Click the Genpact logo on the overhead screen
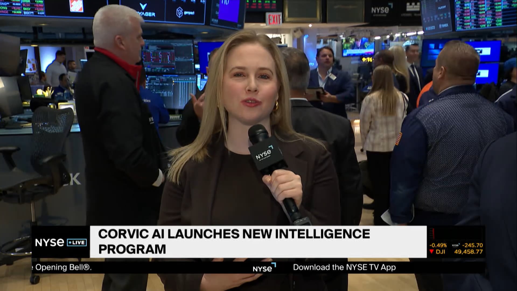Screen dimensions: 517x291 click(x=185, y=12)
